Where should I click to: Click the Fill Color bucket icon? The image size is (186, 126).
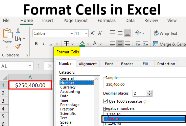pyautogui.click(x=82, y=44)
